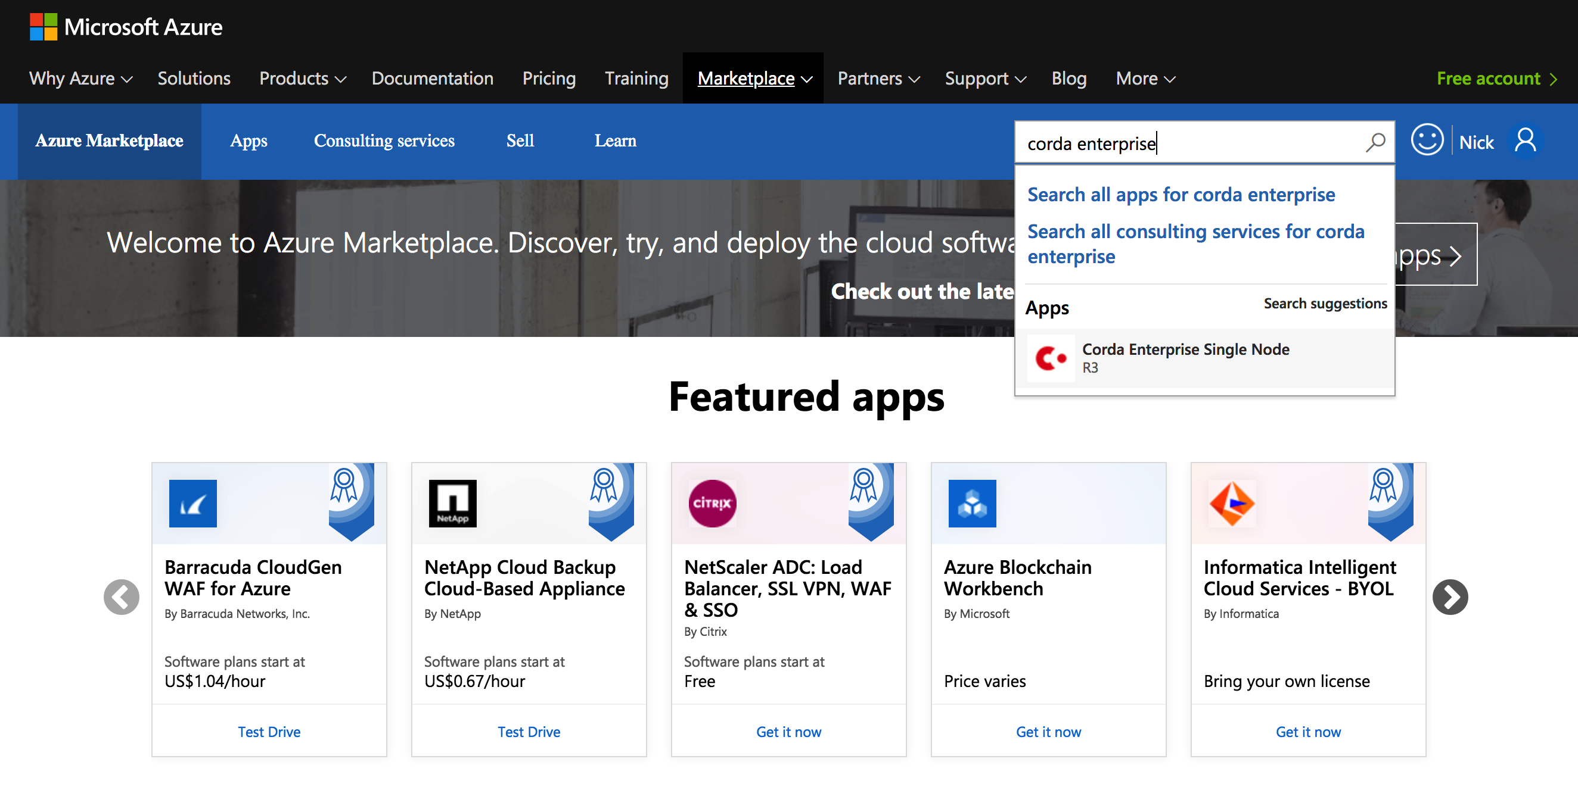Click Test Drive on Barracuda CloudGen WAF
1578x787 pixels.
(269, 731)
